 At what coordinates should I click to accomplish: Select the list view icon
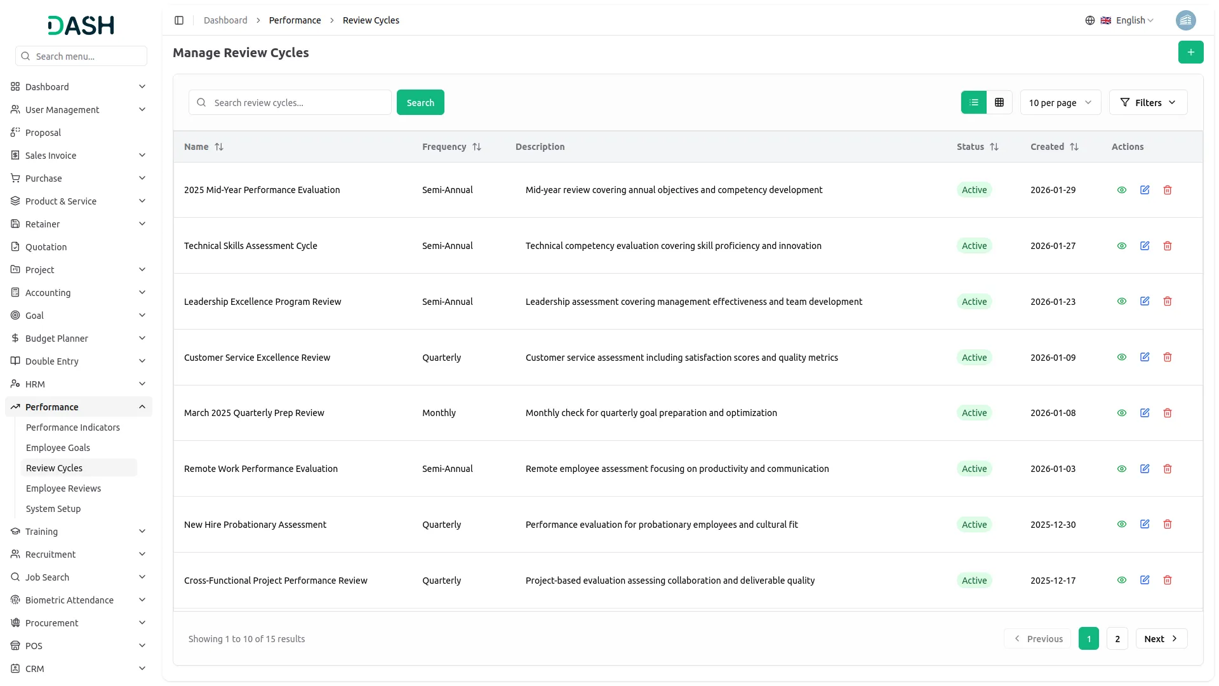click(973, 102)
